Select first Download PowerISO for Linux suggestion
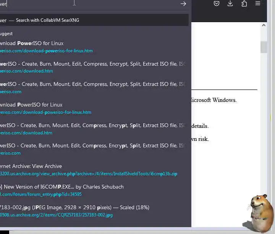The image size is (275, 234). [32, 43]
